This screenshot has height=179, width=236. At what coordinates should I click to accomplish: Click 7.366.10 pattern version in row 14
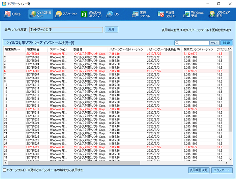point(114,99)
